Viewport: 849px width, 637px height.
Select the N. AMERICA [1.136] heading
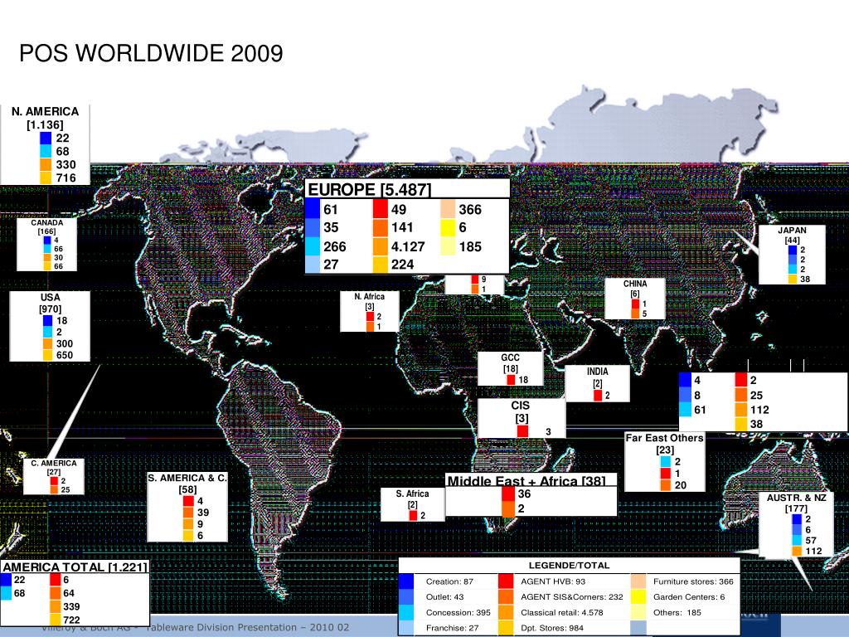pos(45,118)
